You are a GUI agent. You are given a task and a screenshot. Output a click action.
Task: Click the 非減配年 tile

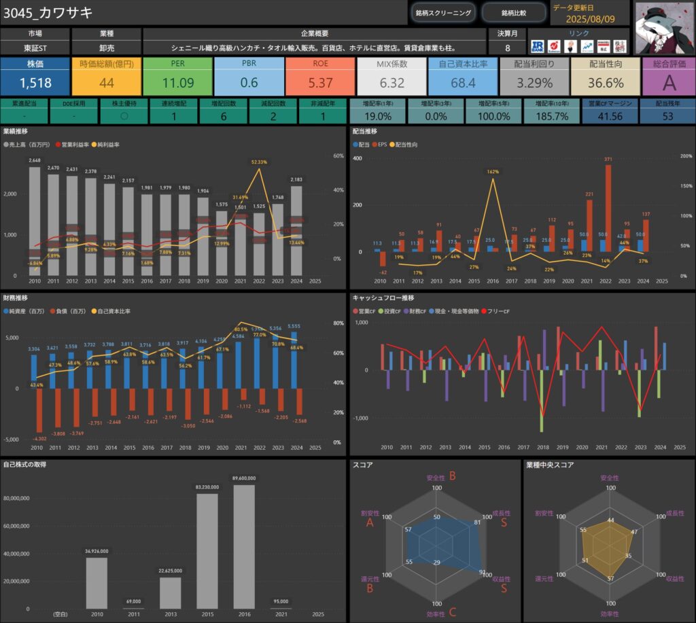click(x=323, y=111)
